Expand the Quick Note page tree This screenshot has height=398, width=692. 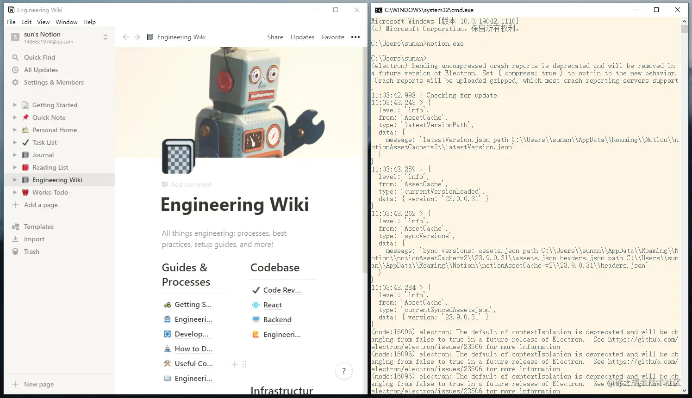(15, 117)
